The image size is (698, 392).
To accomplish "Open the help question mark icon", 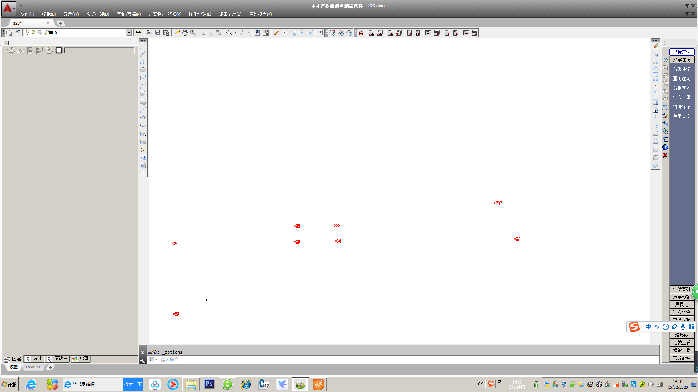I will (x=320, y=33).
